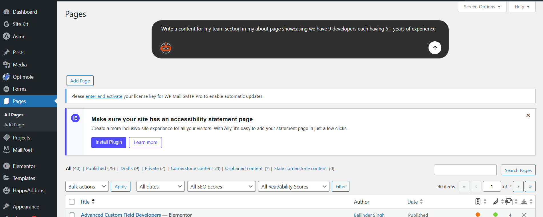Screen dimensions: 543x217
Task: Sort by outgoing links count arrows
Action: [516, 202]
